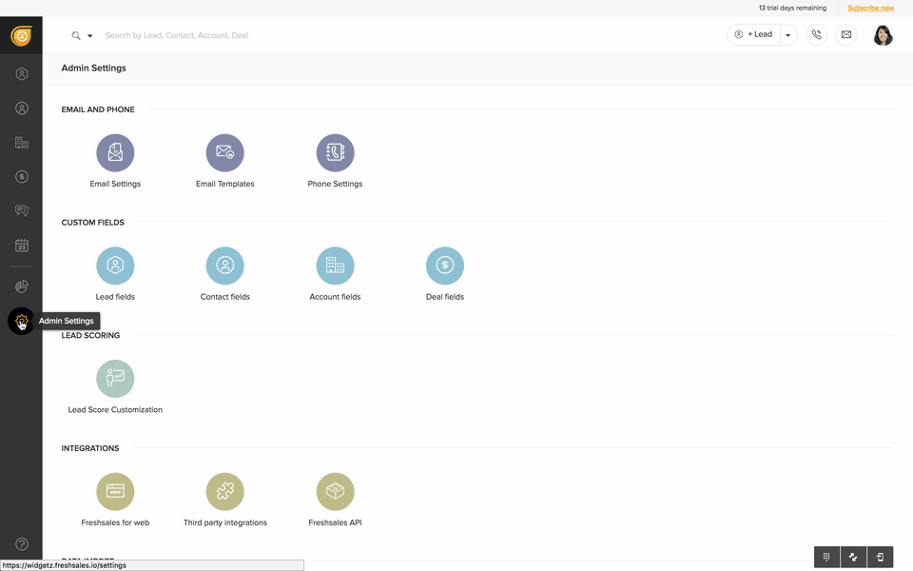913x571 pixels.
Task: Open Deals dollar icon in sidebar
Action: [22, 177]
